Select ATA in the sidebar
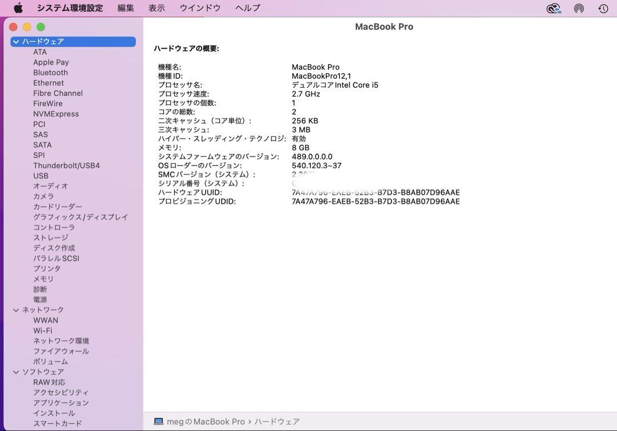Screen dimensions: 617x431 [40, 52]
